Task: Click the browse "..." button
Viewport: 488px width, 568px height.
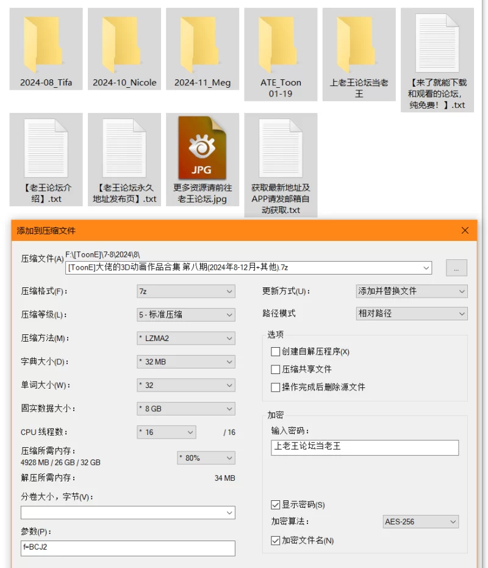Action: tap(456, 268)
